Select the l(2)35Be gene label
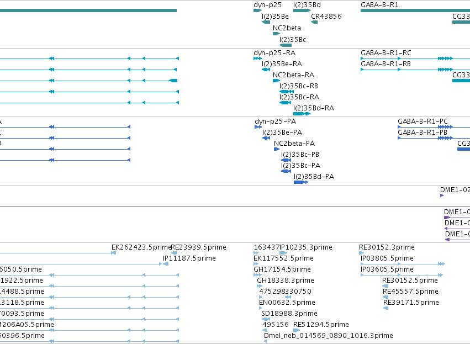Image resolution: width=470 pixels, height=344 pixels. tap(275, 16)
